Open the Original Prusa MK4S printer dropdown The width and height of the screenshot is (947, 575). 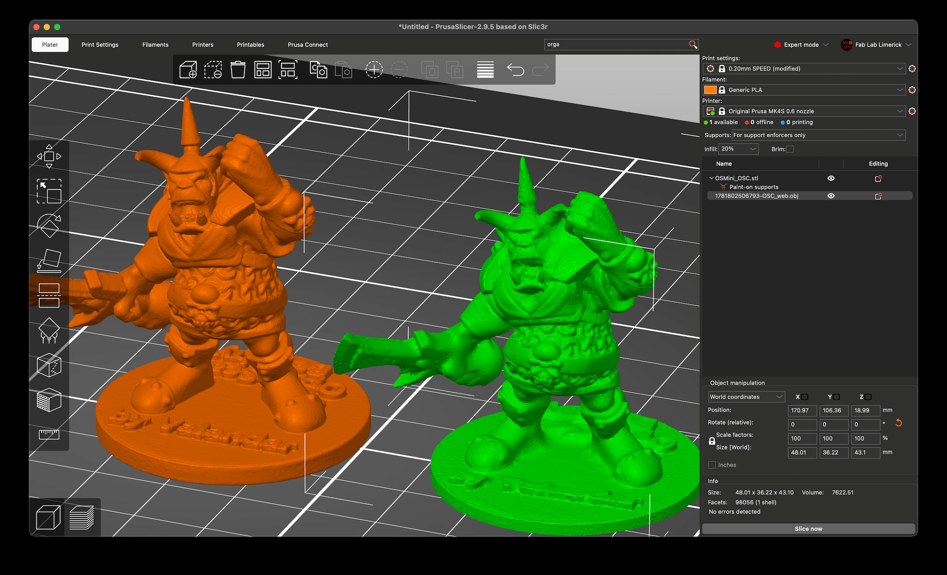tap(804, 111)
